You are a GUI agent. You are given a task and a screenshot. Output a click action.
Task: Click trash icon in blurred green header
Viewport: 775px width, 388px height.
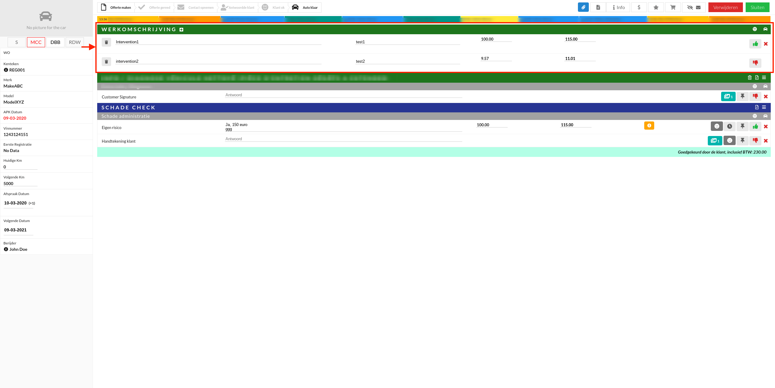pos(750,78)
